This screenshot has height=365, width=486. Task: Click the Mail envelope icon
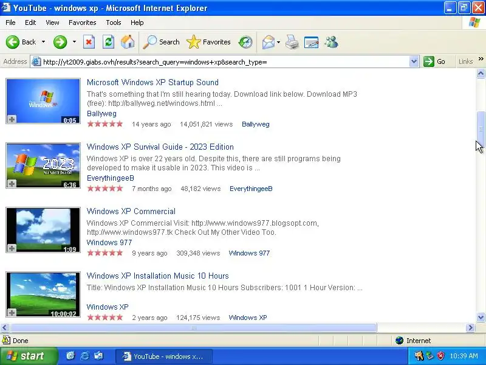(268, 42)
